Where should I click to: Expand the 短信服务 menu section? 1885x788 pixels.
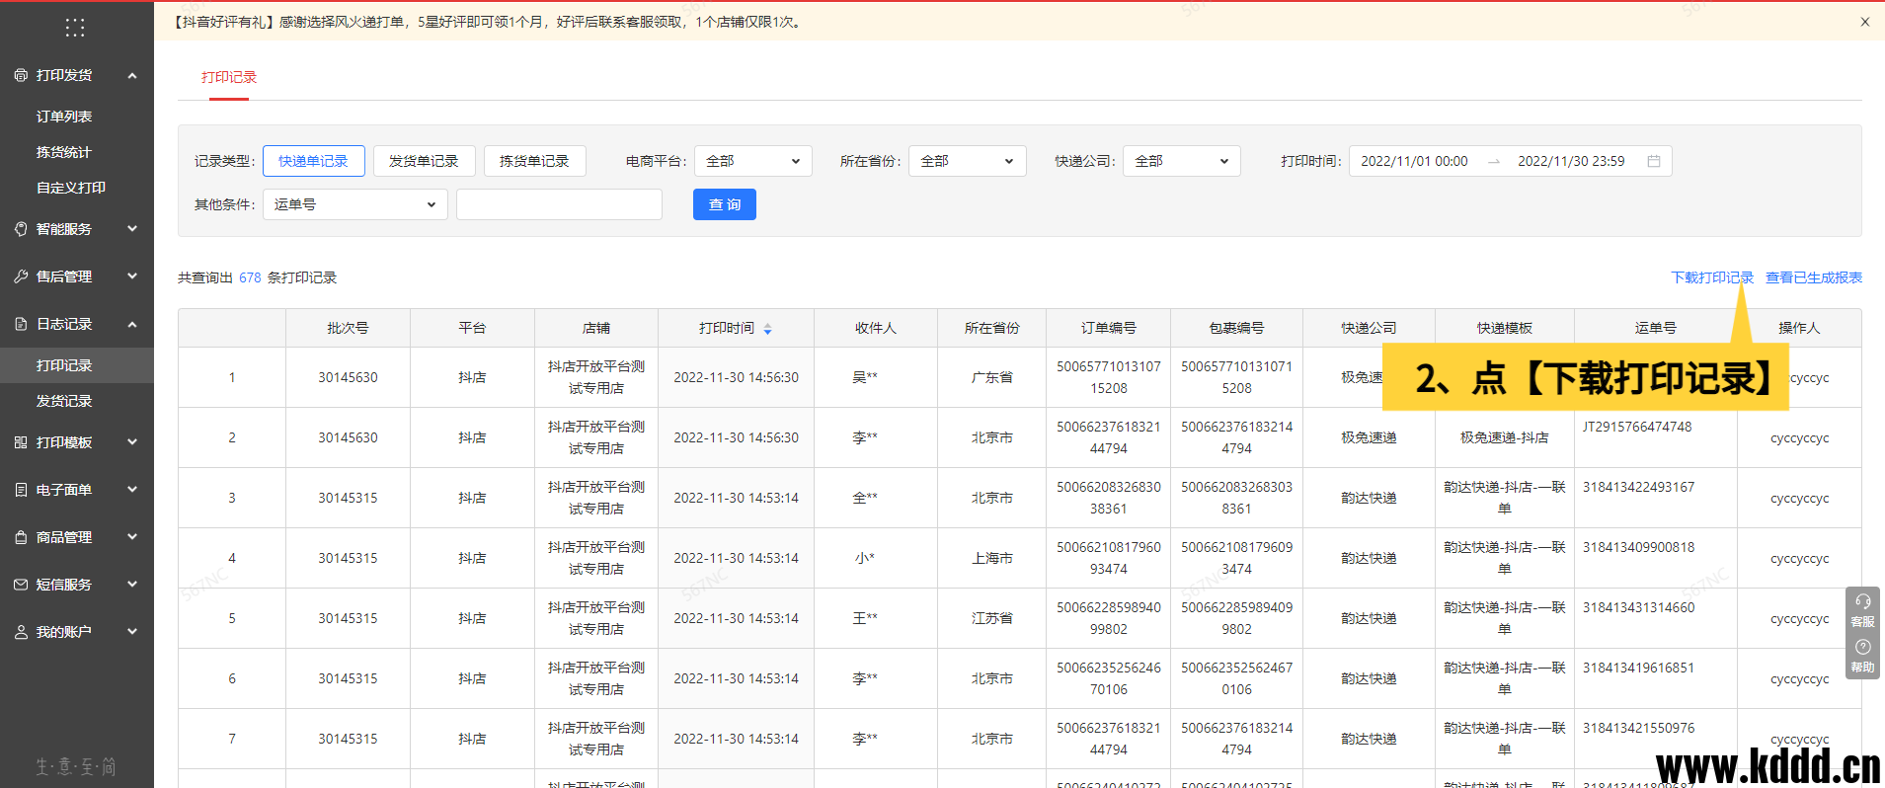(x=132, y=585)
